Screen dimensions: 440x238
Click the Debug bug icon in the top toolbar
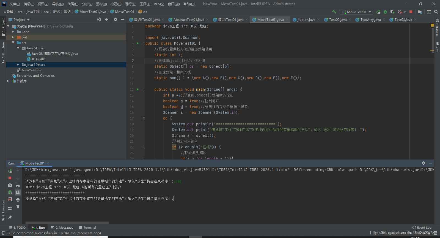point(385,12)
